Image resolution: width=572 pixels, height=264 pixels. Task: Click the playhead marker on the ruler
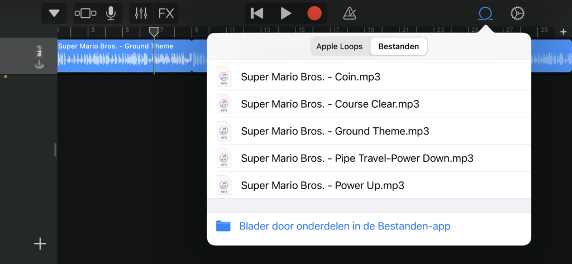click(154, 32)
